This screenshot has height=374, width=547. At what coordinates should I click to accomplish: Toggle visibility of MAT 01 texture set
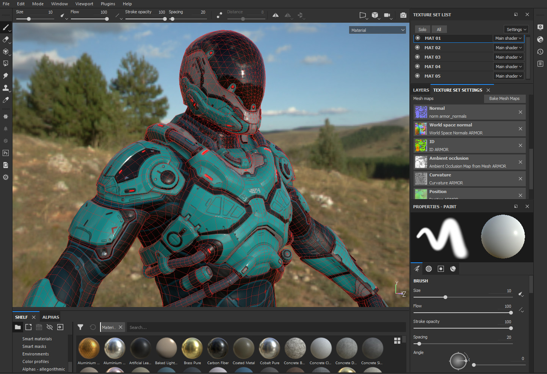coord(418,38)
